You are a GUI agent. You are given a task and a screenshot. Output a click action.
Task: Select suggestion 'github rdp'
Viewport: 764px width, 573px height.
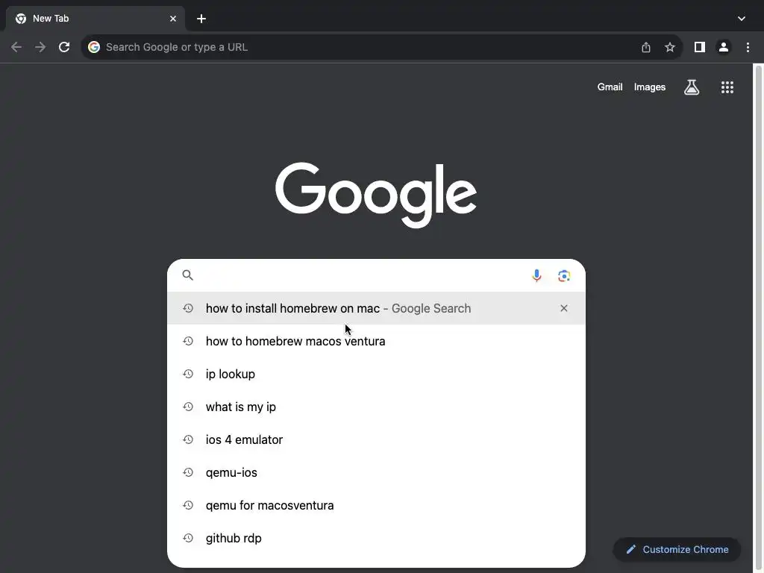pos(376,538)
